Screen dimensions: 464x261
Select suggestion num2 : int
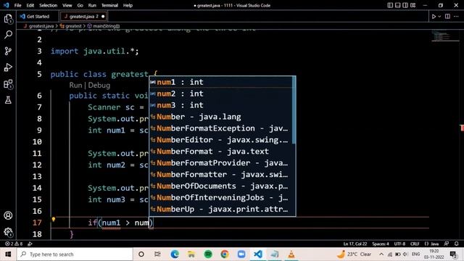[x=220, y=94]
